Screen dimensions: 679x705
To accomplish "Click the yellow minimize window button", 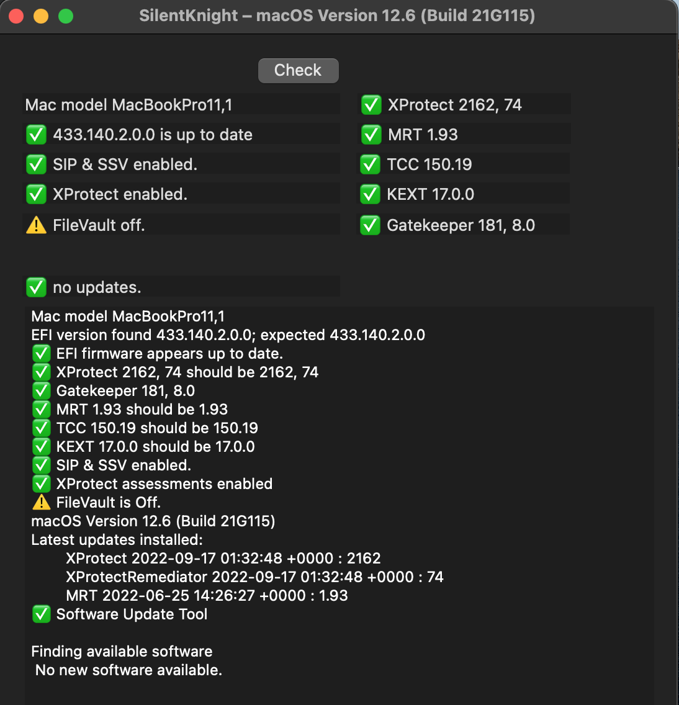I will pyautogui.click(x=41, y=16).
